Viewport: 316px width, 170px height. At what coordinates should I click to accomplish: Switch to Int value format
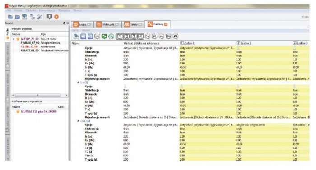(154, 37)
